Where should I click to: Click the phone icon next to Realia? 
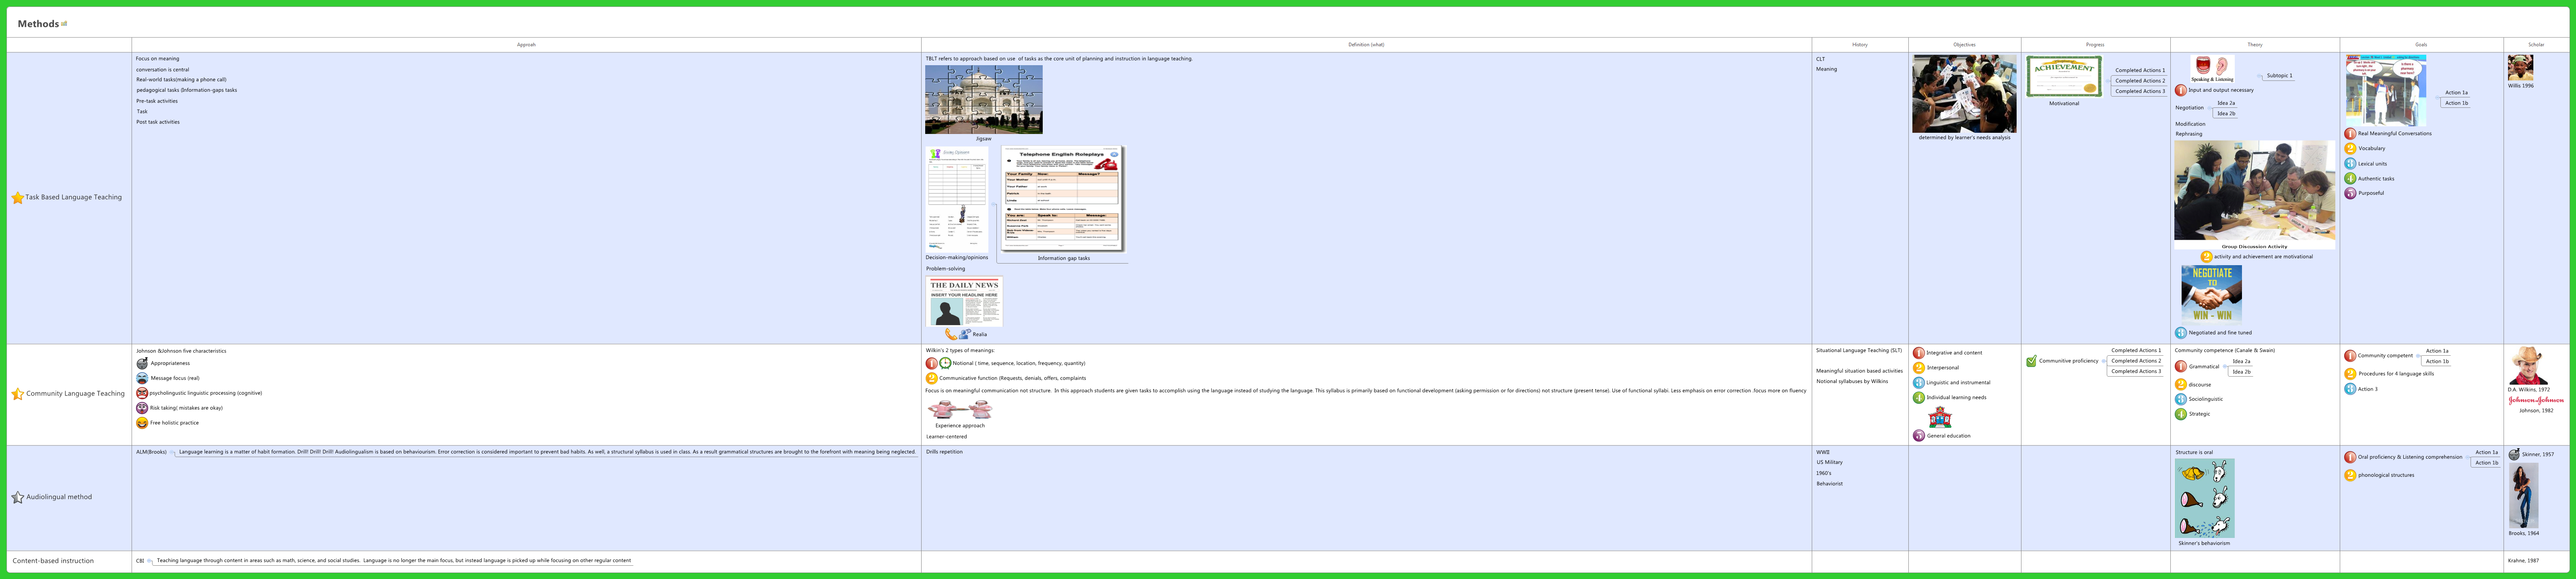pyautogui.click(x=950, y=334)
